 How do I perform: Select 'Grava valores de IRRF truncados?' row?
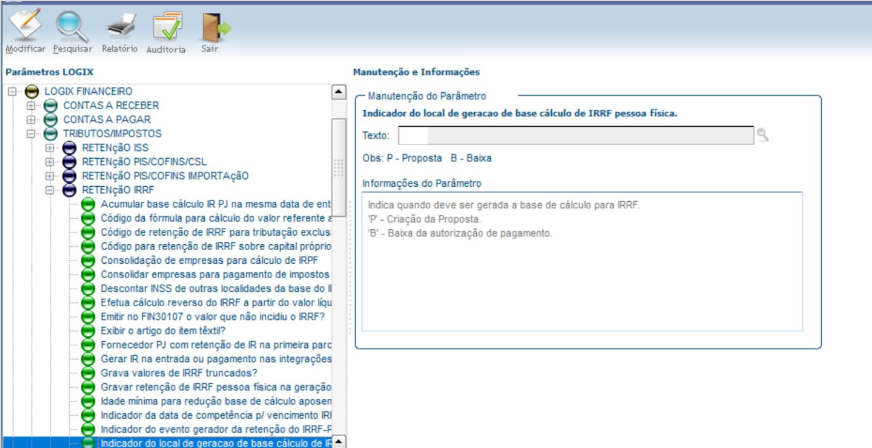click(179, 373)
